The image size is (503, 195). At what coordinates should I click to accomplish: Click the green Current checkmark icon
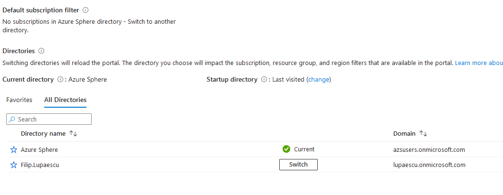click(x=286, y=149)
